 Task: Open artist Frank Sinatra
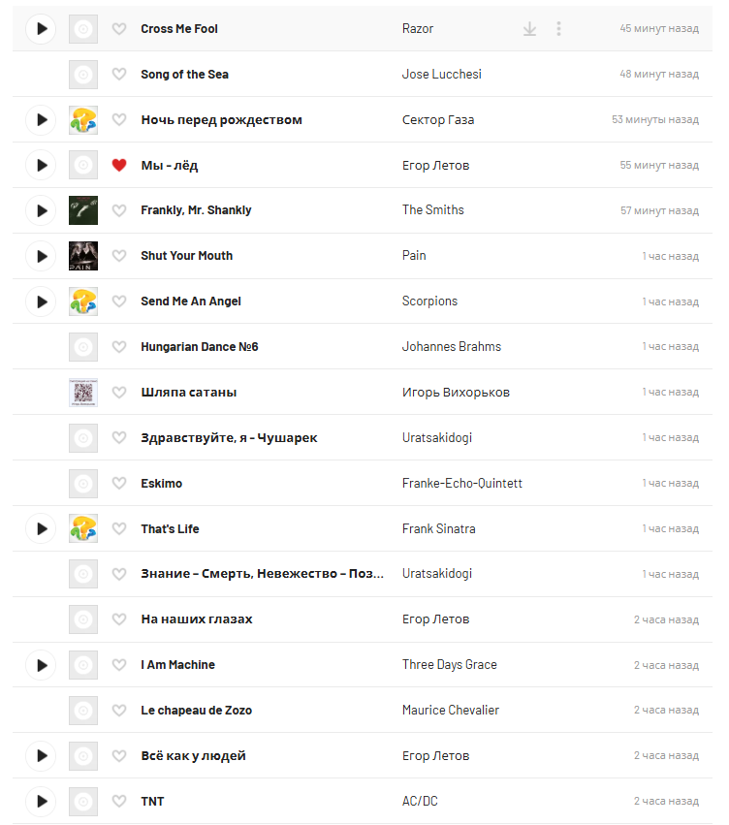(x=438, y=529)
